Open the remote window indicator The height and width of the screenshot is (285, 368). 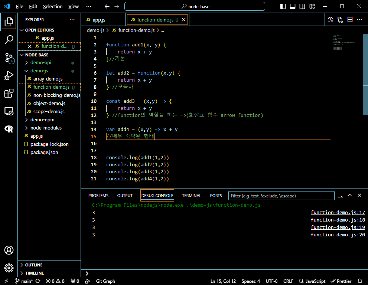point(6,281)
